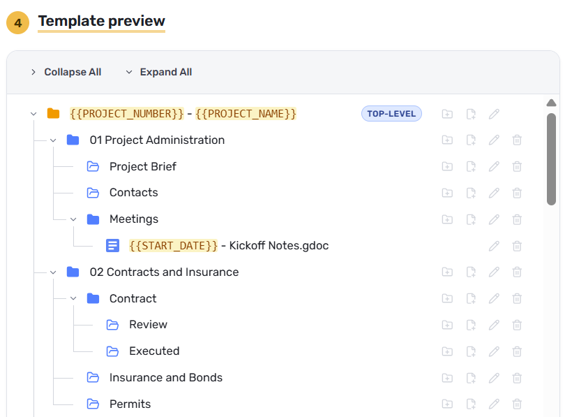572x417 pixels.
Task: Add file to 01 Project Administration
Action: [x=471, y=140]
